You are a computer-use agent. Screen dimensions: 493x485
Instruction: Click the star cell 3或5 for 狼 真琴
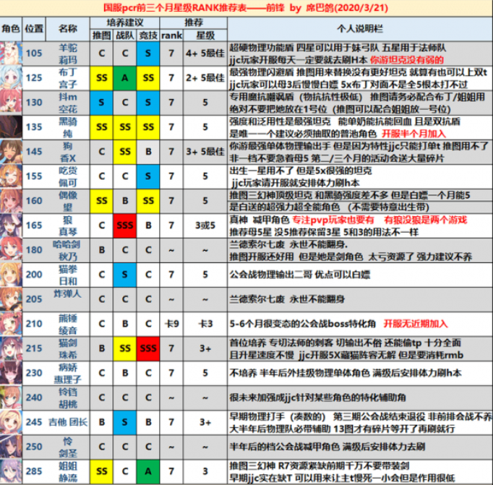(x=205, y=226)
